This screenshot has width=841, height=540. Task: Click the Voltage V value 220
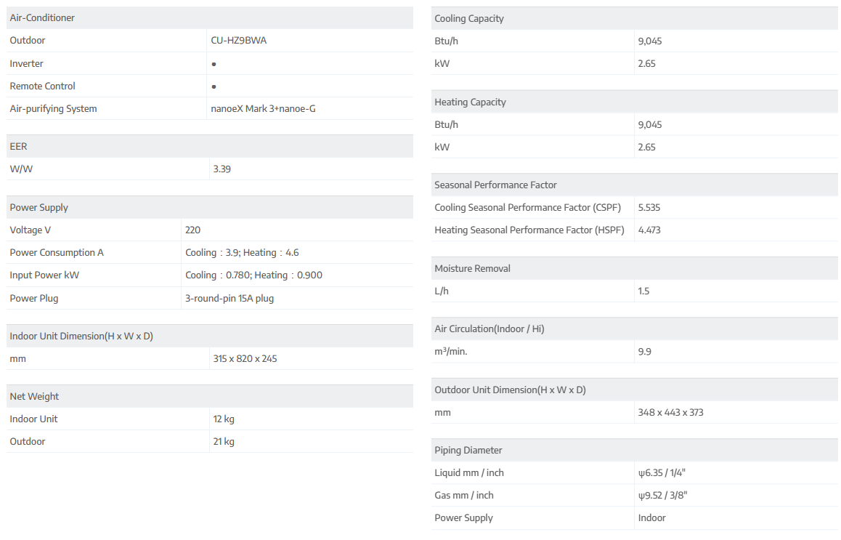192,230
